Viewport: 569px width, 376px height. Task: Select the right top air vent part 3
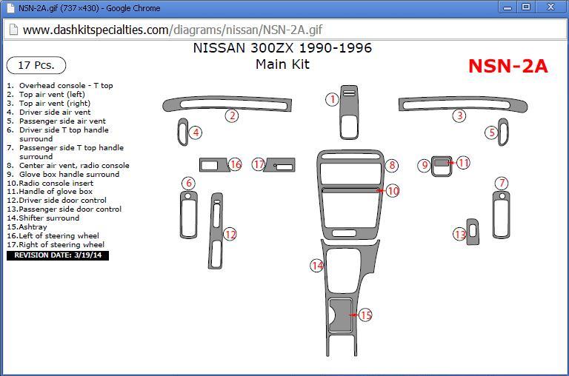click(x=463, y=104)
